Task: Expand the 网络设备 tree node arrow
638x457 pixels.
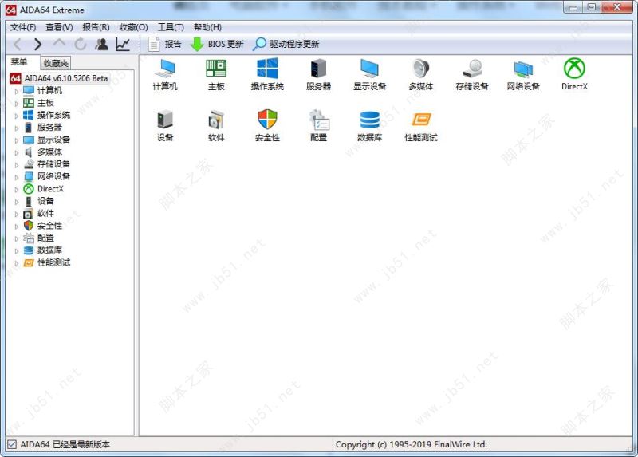Action: pyautogui.click(x=16, y=177)
